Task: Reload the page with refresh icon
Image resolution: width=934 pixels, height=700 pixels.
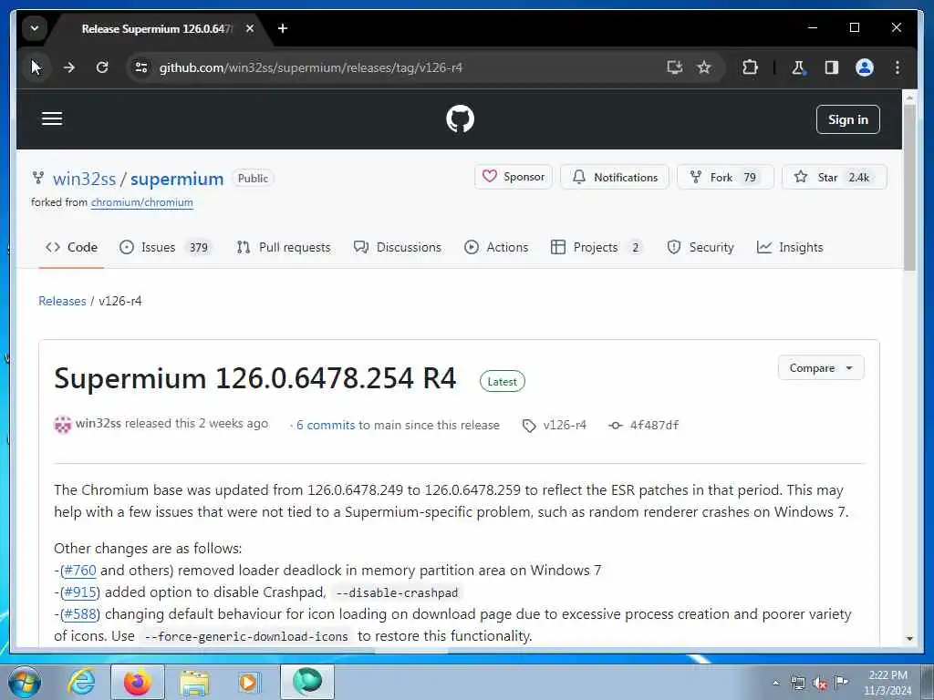Action: point(102,67)
